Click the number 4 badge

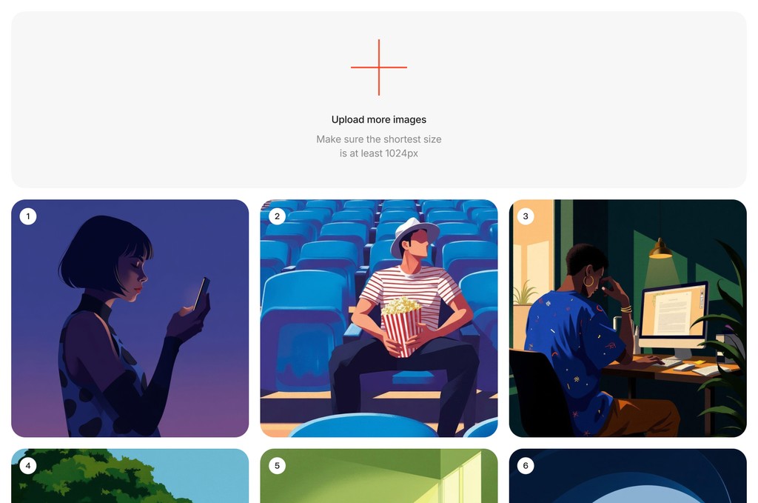pos(28,466)
